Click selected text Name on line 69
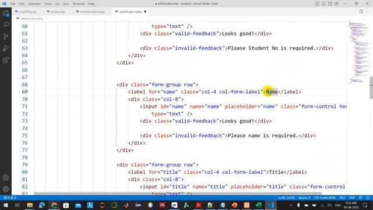 [x=272, y=92]
